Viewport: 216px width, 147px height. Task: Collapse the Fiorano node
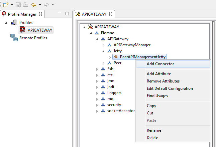point(91,33)
